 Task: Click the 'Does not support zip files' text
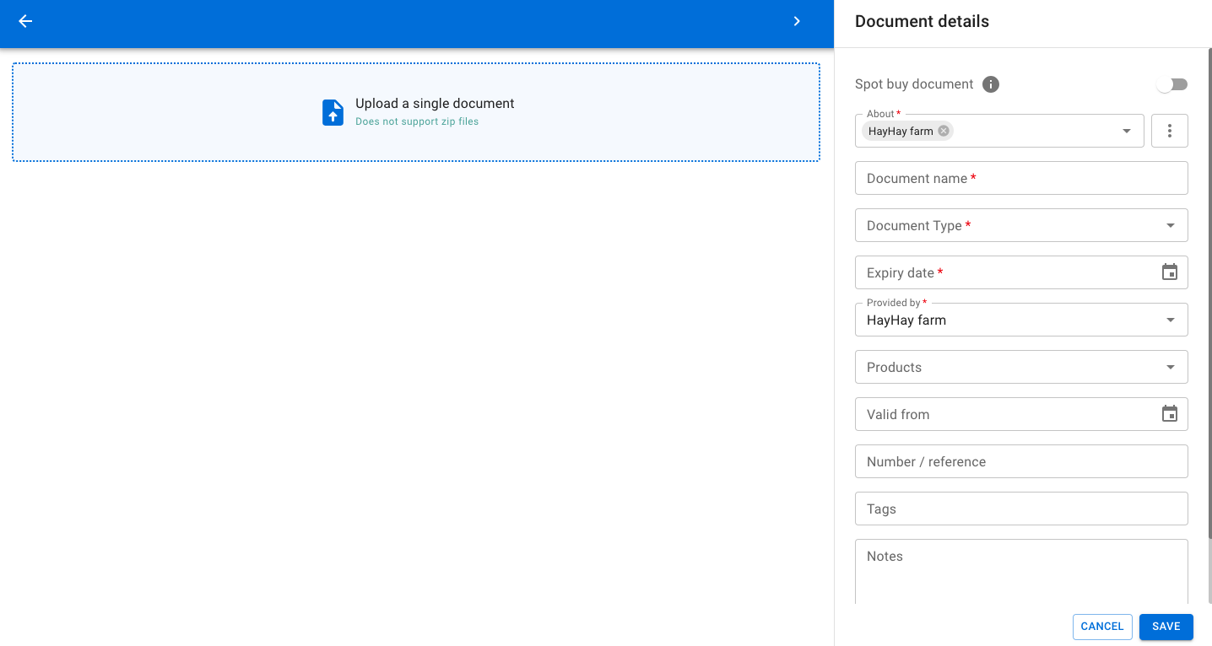[x=417, y=121]
